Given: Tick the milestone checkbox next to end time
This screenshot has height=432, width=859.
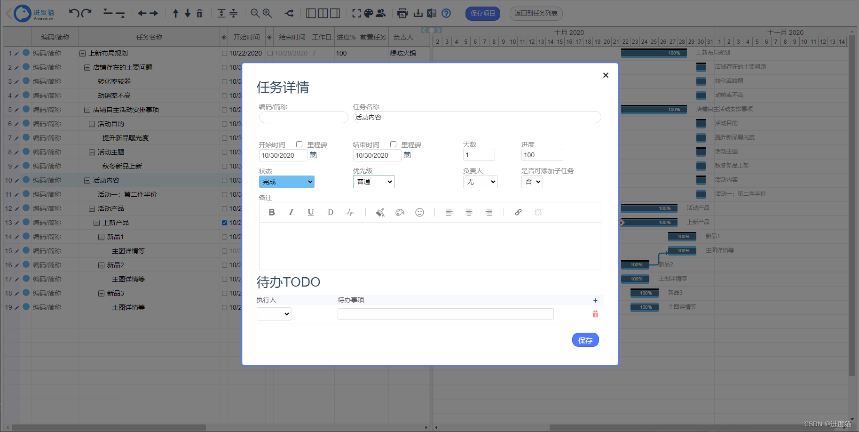Looking at the screenshot, I should 393,144.
